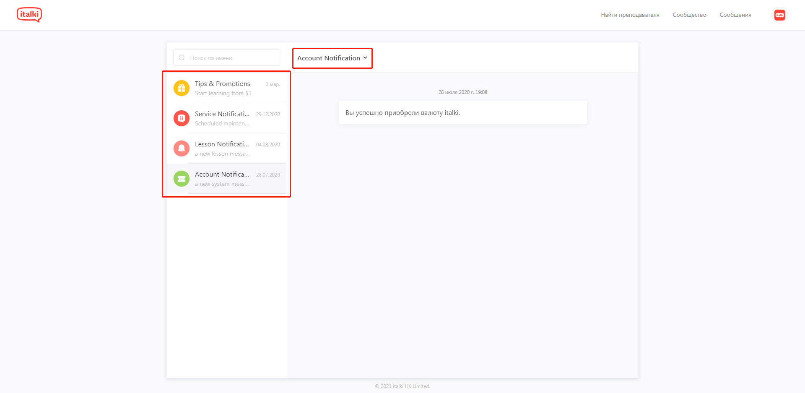This screenshot has height=393, width=805.
Task: Click the Tips & Promotions gift icon
Action: coord(182,88)
